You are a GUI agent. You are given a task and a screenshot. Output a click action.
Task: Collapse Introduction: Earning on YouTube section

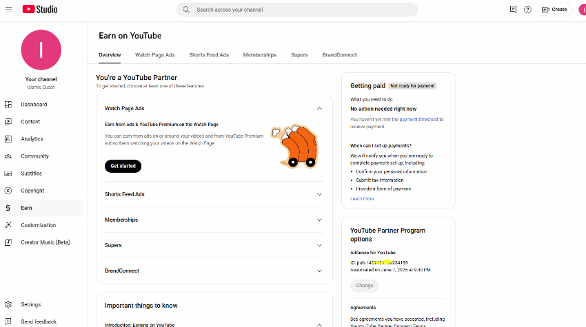click(319, 325)
